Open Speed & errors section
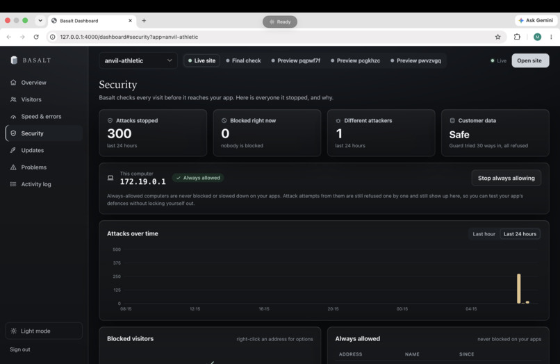This screenshot has height=364, width=560. pyautogui.click(x=44, y=117)
